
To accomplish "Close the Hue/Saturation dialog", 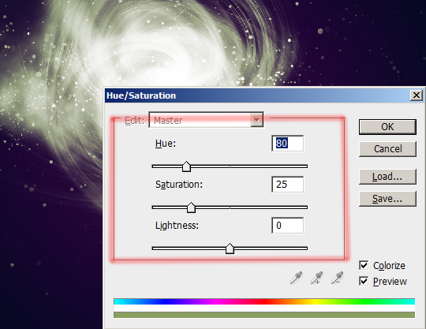I will pyautogui.click(x=417, y=95).
